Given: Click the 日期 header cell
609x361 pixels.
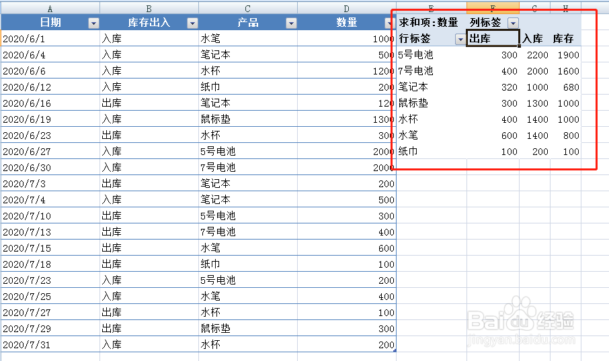Looking at the screenshot, I should point(50,23).
